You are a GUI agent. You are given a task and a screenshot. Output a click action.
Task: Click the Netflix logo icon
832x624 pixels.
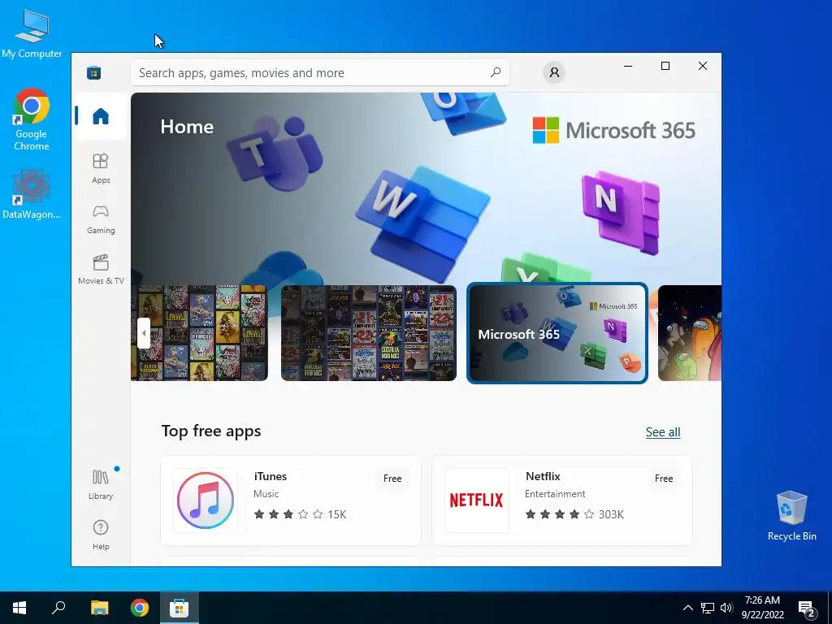point(476,500)
